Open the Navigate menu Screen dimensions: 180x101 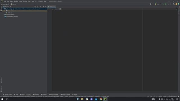pos(16,1)
